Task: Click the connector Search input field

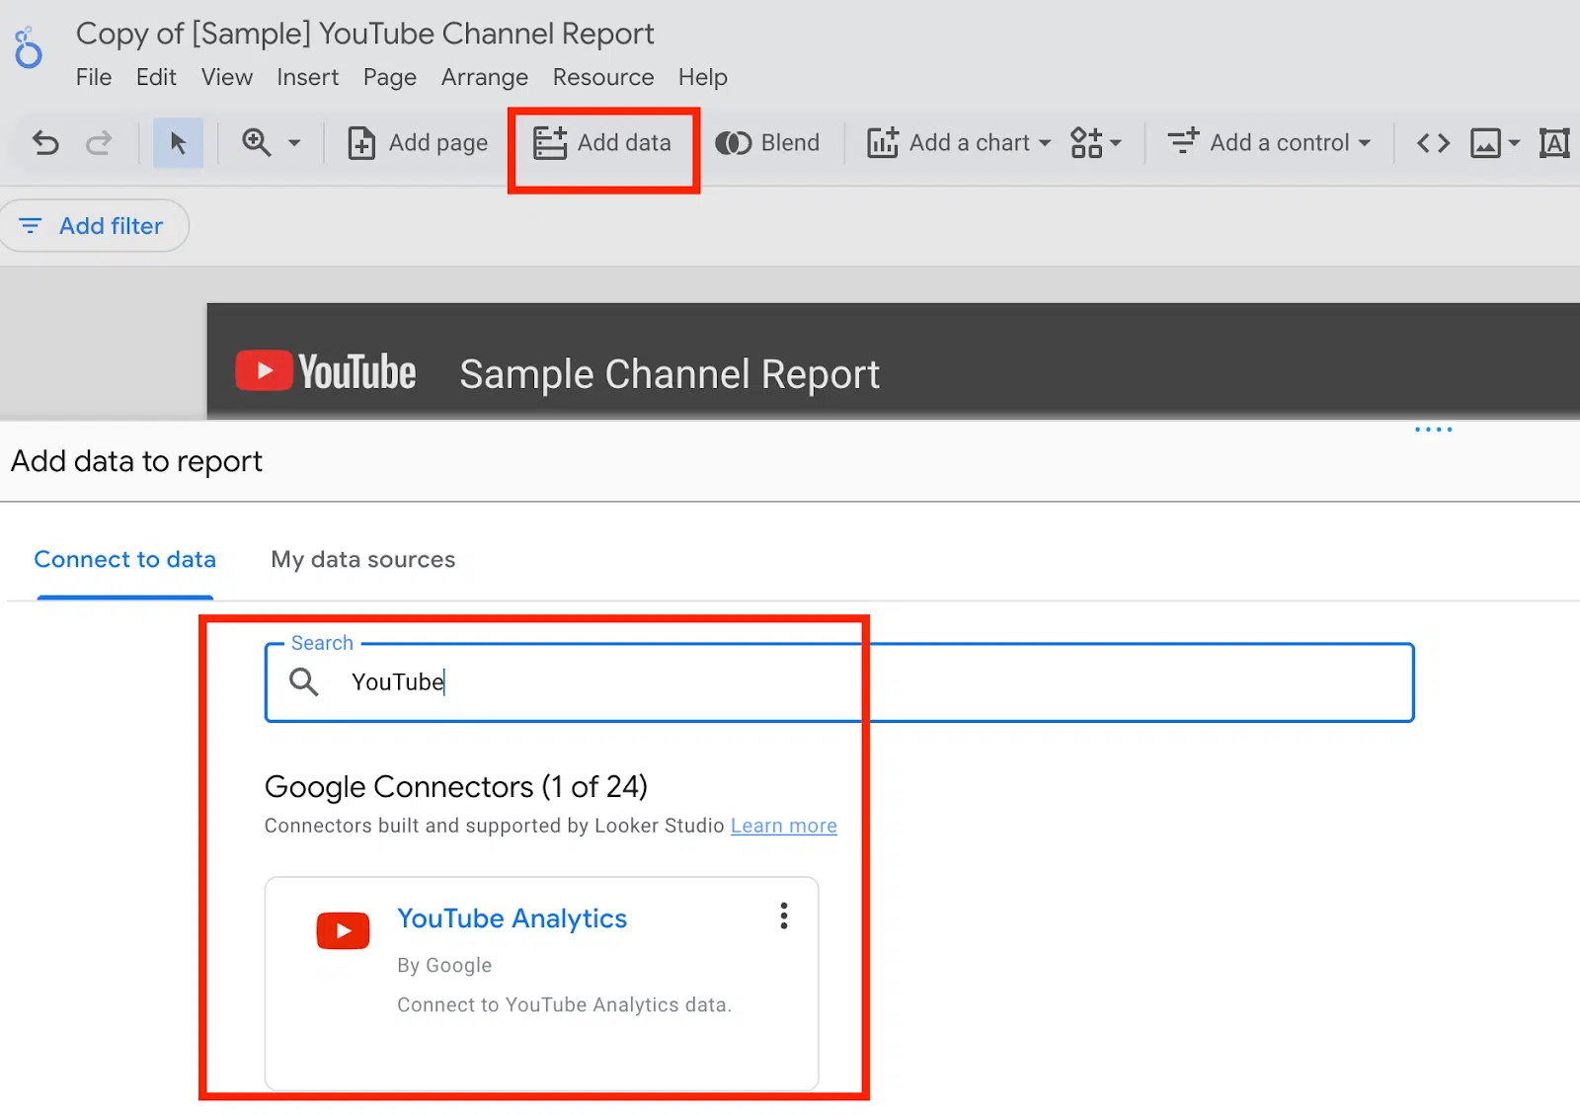Action: pyautogui.click(x=839, y=682)
